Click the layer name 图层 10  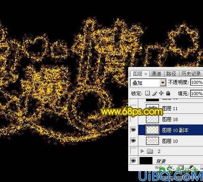pyautogui.click(x=170, y=141)
